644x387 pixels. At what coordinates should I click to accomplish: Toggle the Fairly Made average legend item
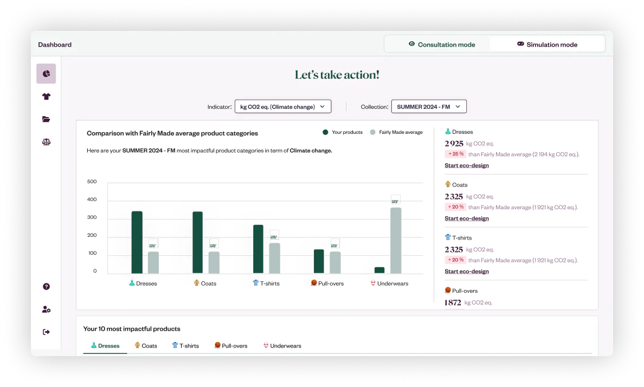tap(396, 132)
